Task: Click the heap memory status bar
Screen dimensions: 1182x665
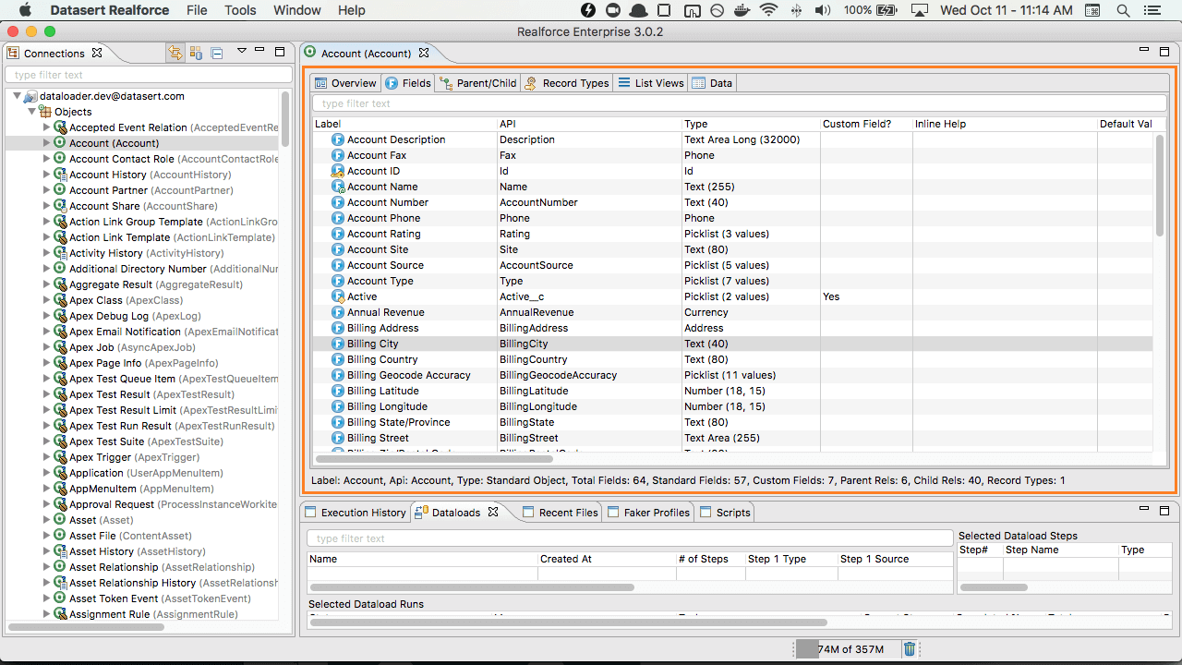Action: pos(846,648)
